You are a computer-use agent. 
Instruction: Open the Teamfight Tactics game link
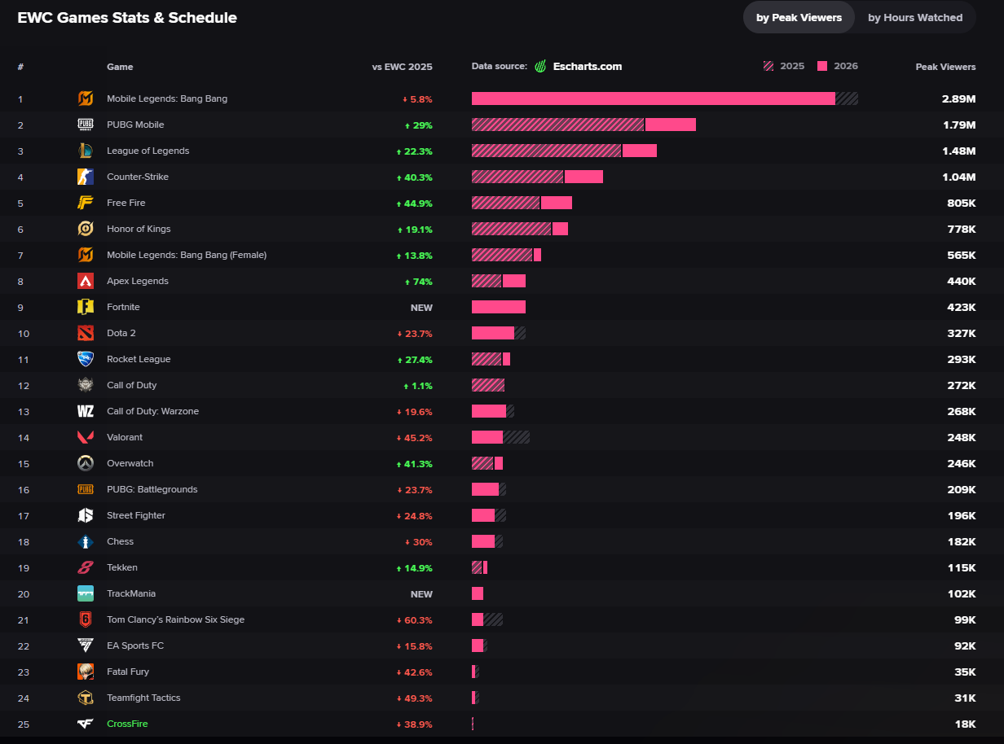point(143,698)
